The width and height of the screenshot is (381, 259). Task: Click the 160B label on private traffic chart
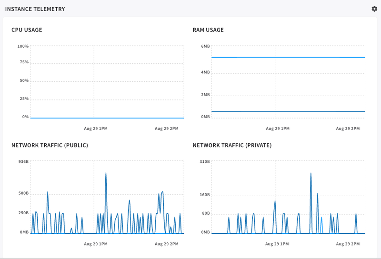(x=205, y=195)
